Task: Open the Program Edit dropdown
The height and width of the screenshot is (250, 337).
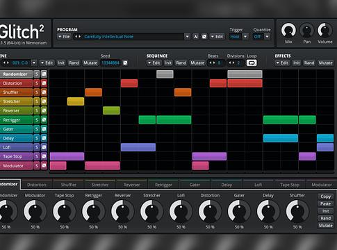Action: click(x=217, y=37)
